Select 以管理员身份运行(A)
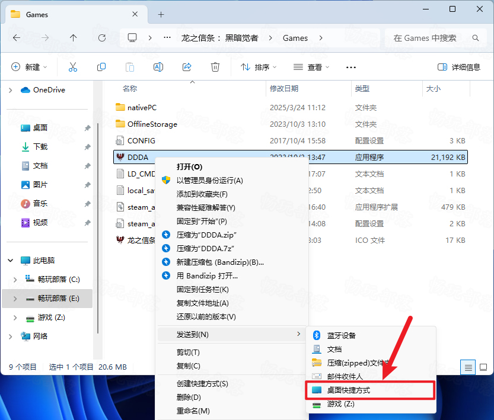Image resolution: width=494 pixels, height=420 pixels. coord(231,180)
